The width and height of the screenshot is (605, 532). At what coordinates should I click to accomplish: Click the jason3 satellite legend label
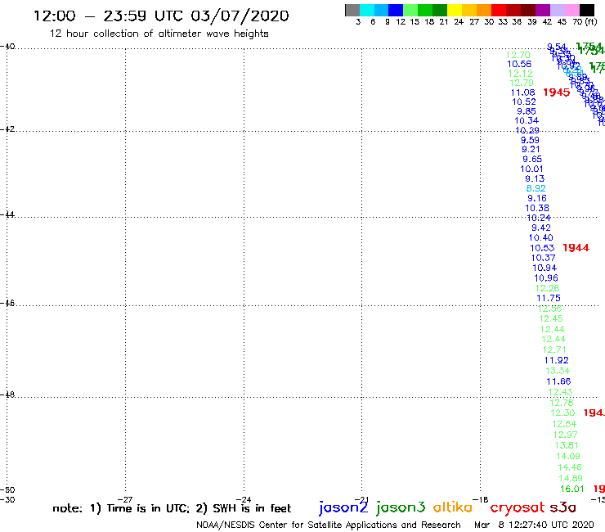click(x=401, y=507)
